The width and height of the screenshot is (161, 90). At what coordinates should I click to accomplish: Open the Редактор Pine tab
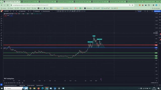pyautogui.click(x=22, y=85)
